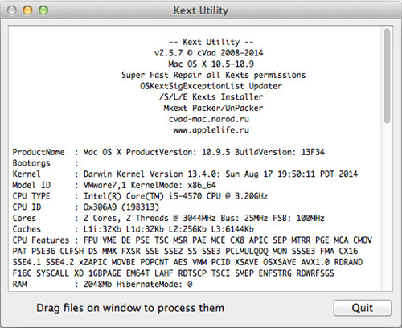Click the vertical scrollbar thumb
Image resolution: width=402 pixels, height=328 pixels.
[387, 76]
